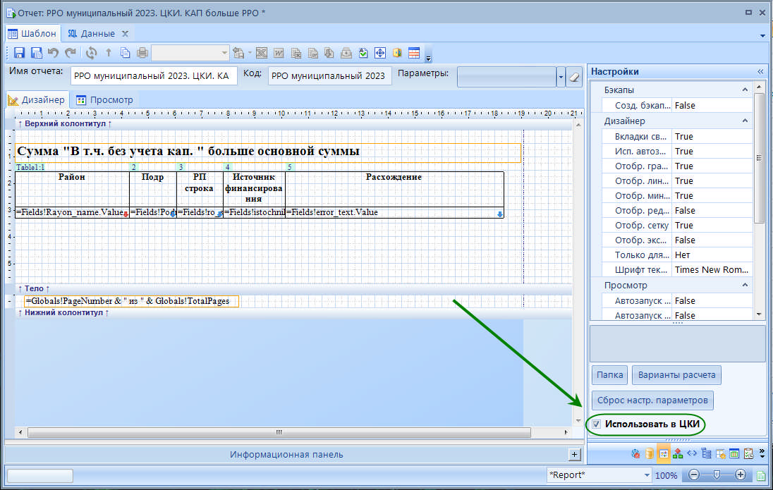The width and height of the screenshot is (773, 490).
Task: Click the Save icon in the toolbar
Action: click(x=19, y=53)
